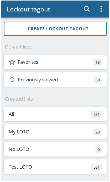
Task: Click the Previously viewed count badge 50
Action: click(x=98, y=80)
